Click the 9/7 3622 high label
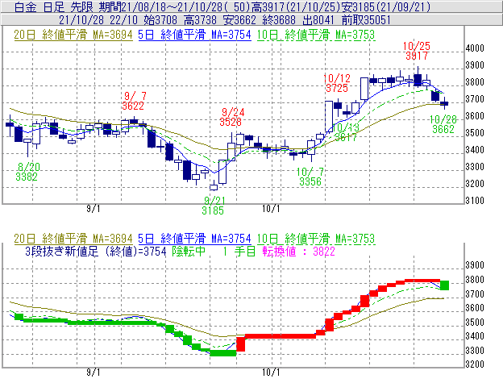 click(133, 101)
